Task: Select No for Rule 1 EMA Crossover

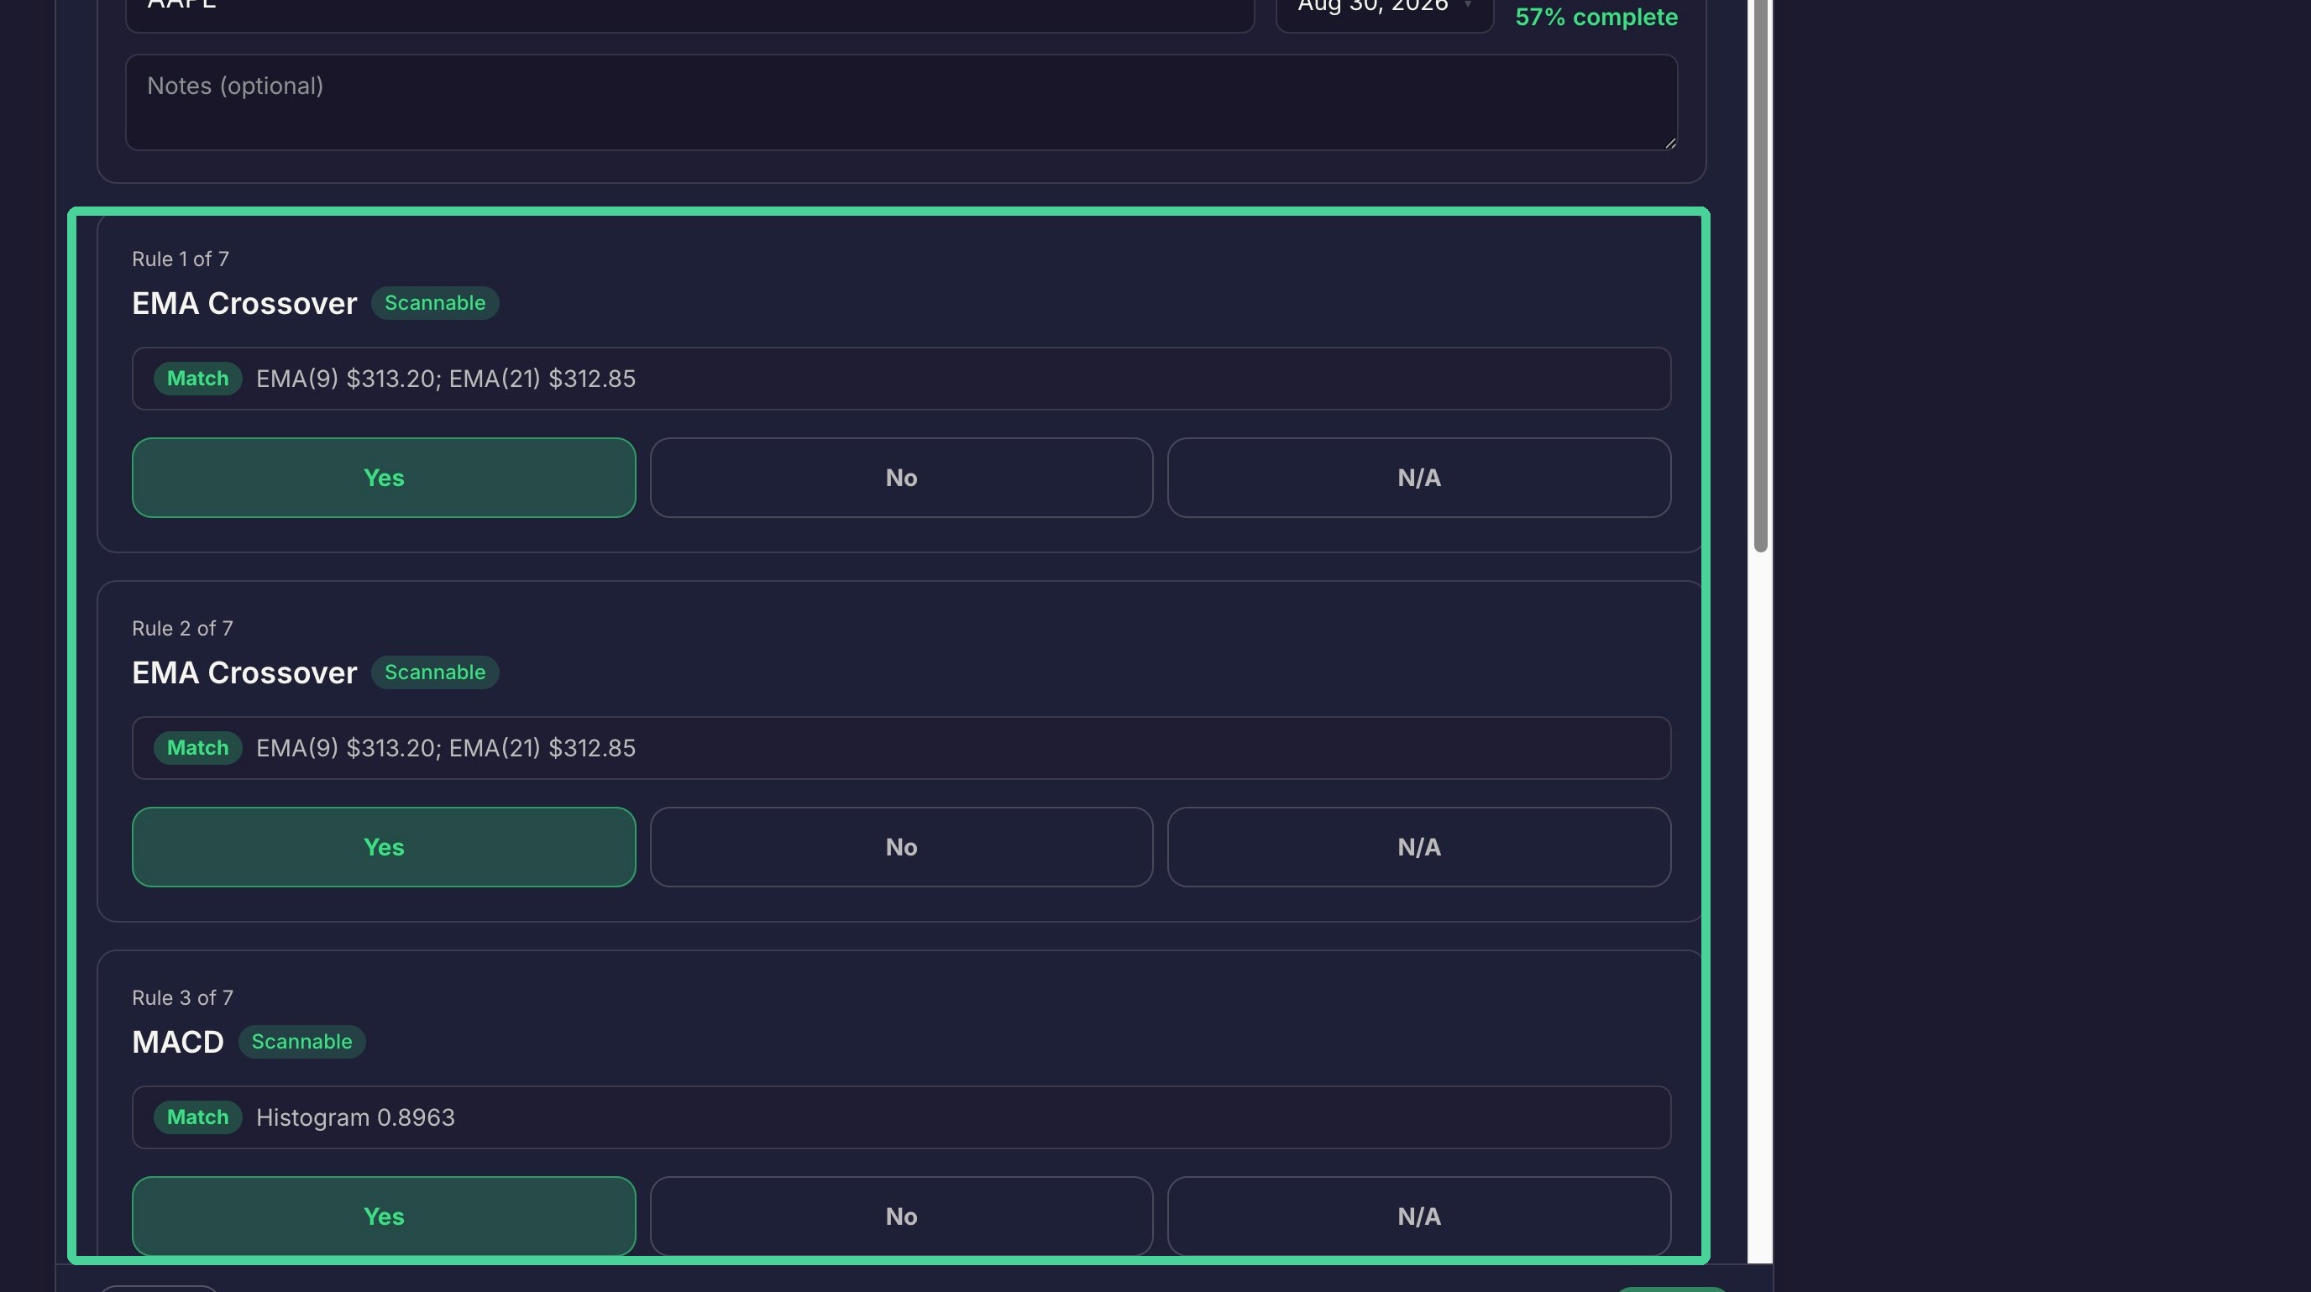Action: [901, 478]
